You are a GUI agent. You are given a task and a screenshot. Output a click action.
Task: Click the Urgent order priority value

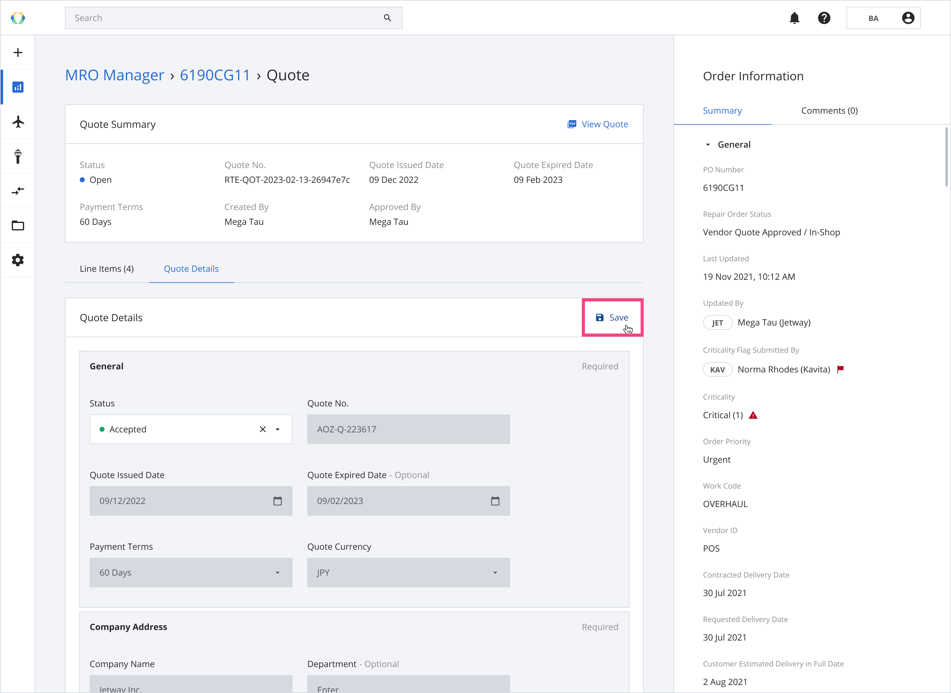pyautogui.click(x=717, y=460)
